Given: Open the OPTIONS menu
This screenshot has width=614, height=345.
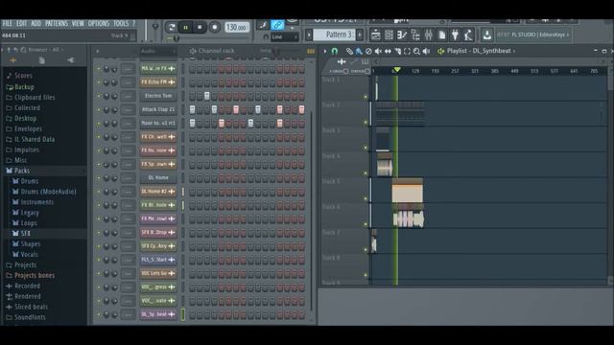Looking at the screenshot, I should click(99, 23).
